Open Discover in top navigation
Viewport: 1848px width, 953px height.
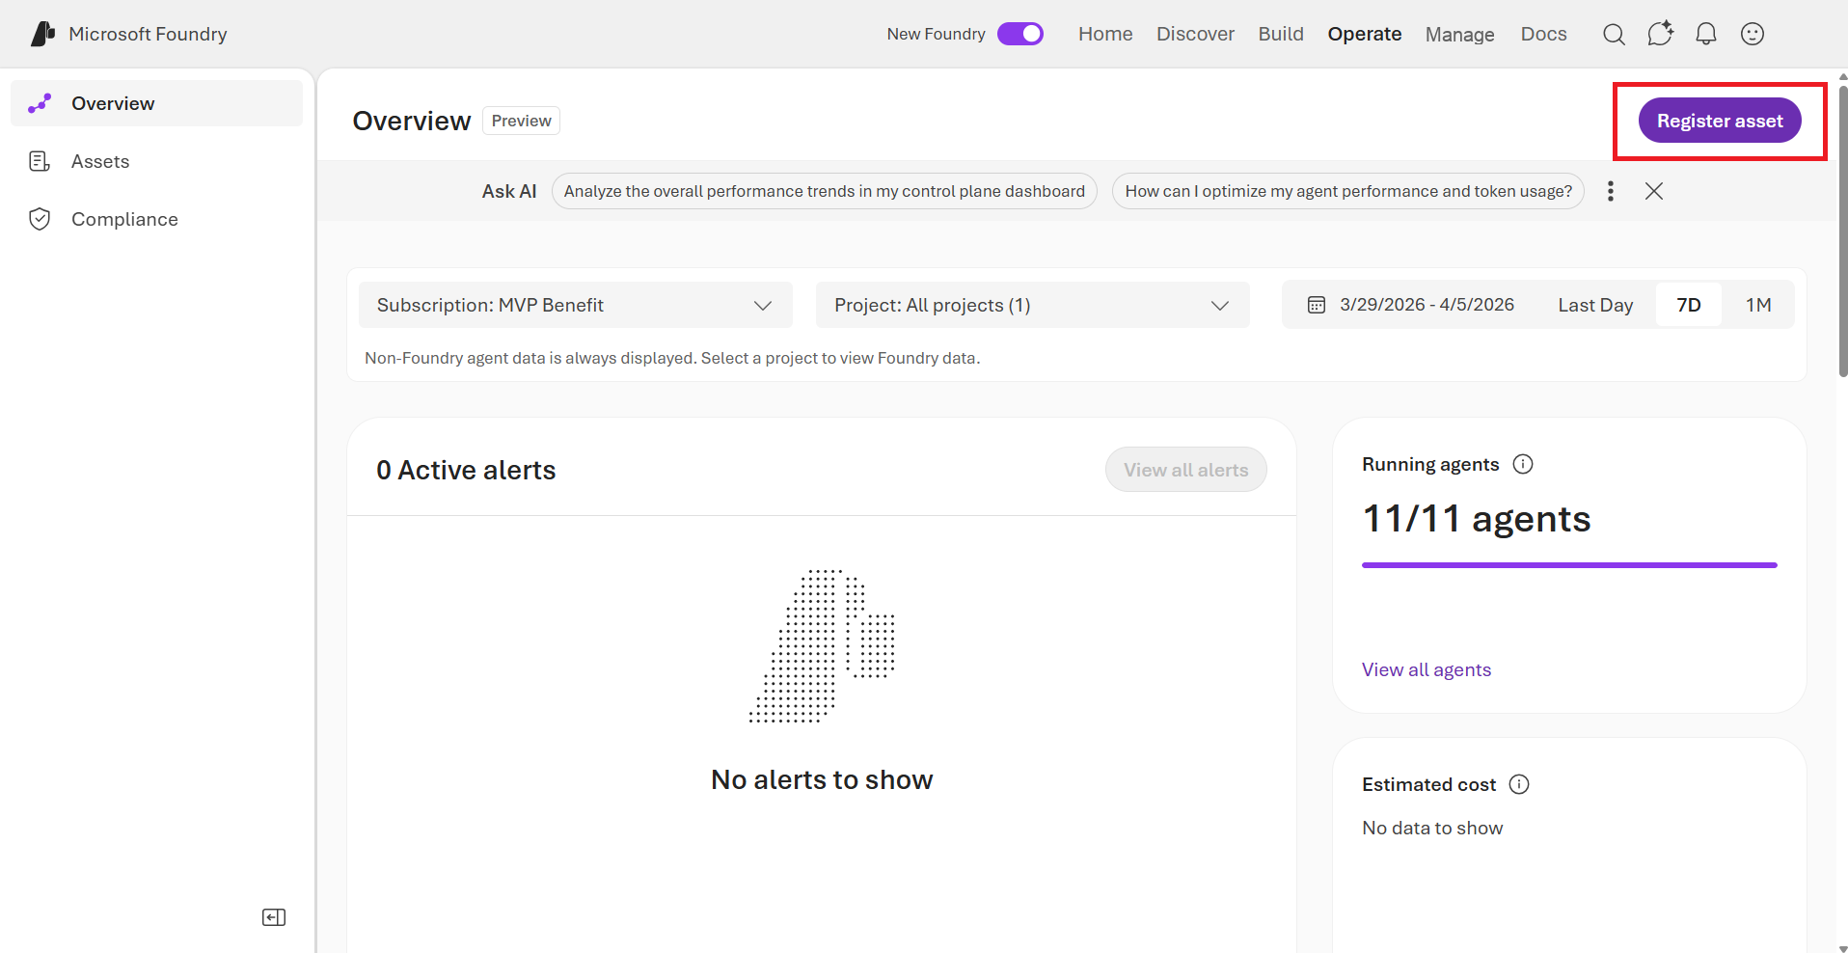click(x=1195, y=34)
